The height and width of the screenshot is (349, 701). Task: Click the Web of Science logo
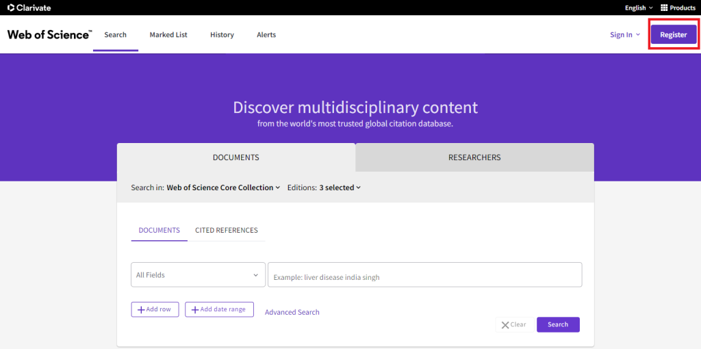49,34
